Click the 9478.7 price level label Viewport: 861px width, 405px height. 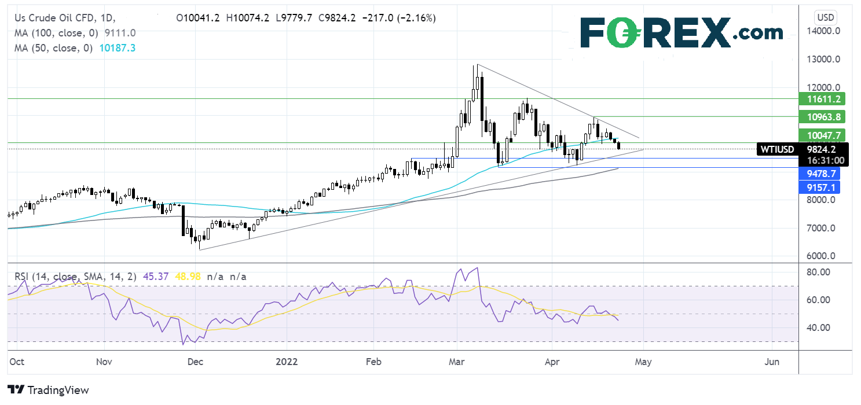[x=818, y=174]
